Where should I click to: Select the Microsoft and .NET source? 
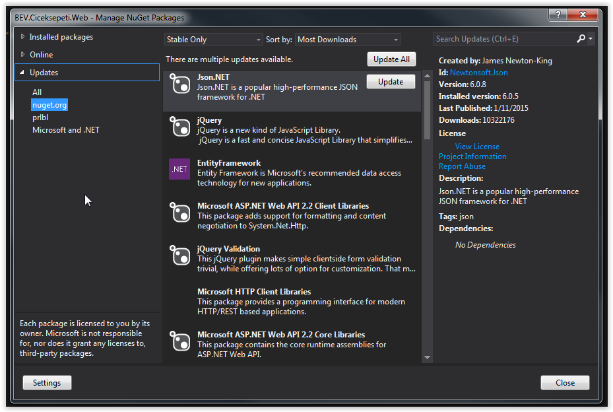(66, 130)
